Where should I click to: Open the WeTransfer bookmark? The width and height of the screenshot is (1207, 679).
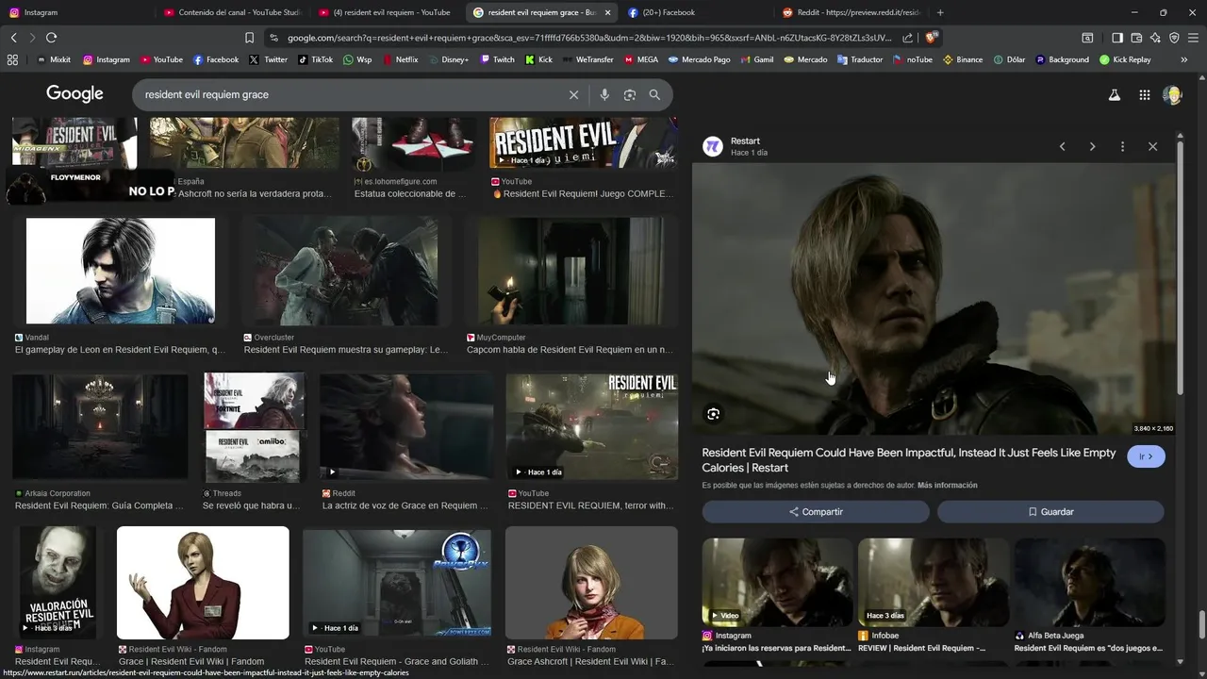pos(587,59)
